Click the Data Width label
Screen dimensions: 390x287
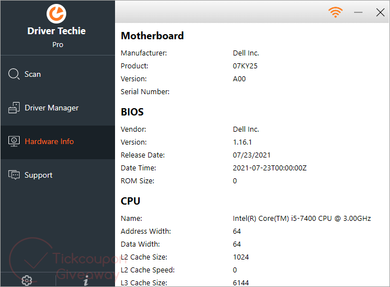tap(140, 244)
